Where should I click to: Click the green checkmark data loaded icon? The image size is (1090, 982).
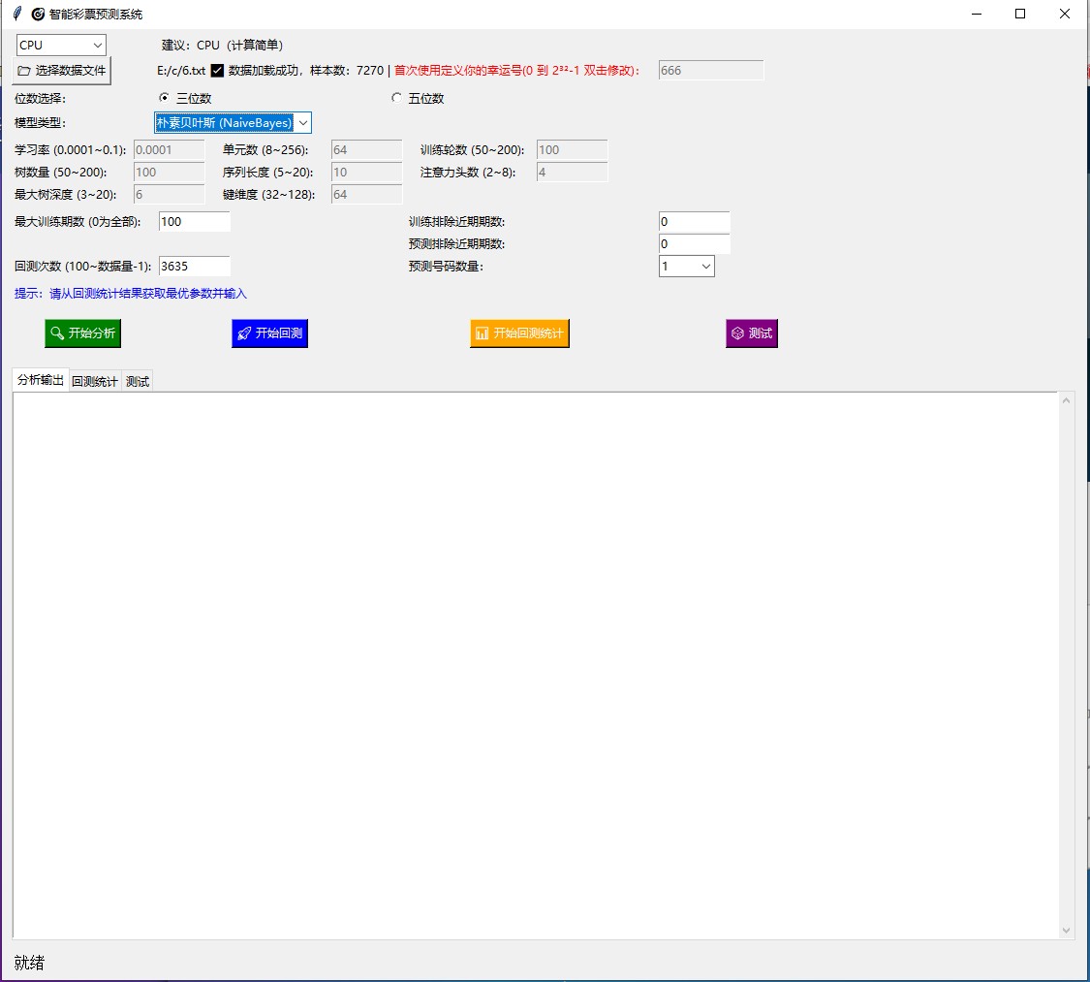point(217,71)
